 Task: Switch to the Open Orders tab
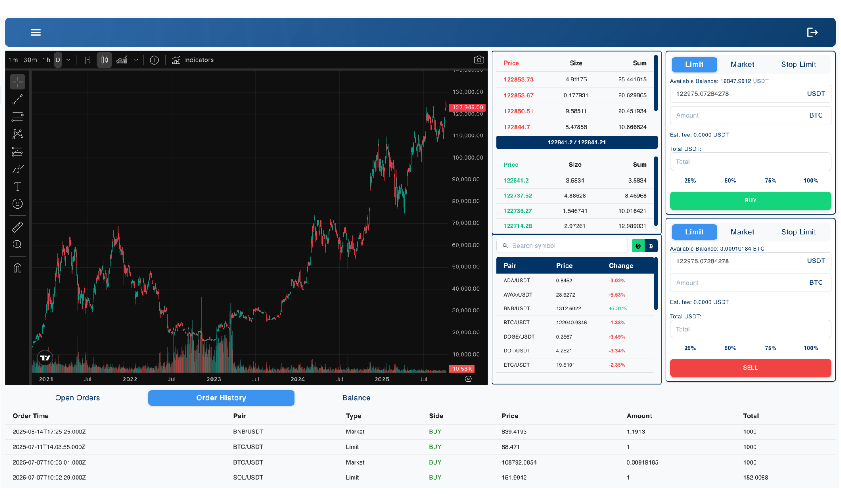click(x=77, y=398)
